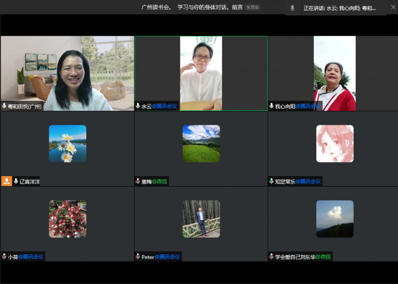This screenshot has width=398, height=284.
Task: Click 惠梅's green field avatar
Action: (201, 144)
